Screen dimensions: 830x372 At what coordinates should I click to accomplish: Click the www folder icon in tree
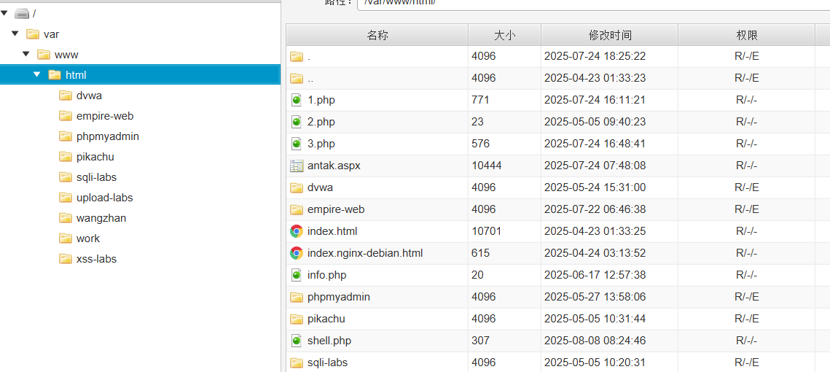pos(44,54)
